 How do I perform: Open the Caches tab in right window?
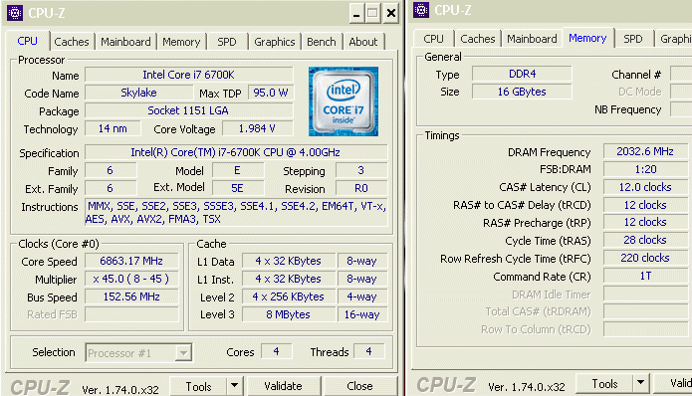coord(478,39)
